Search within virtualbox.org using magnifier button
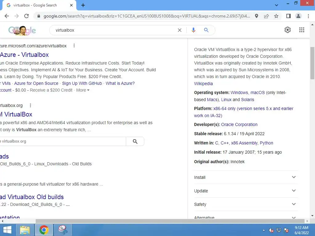This screenshot has height=236, width=315. 135,141
